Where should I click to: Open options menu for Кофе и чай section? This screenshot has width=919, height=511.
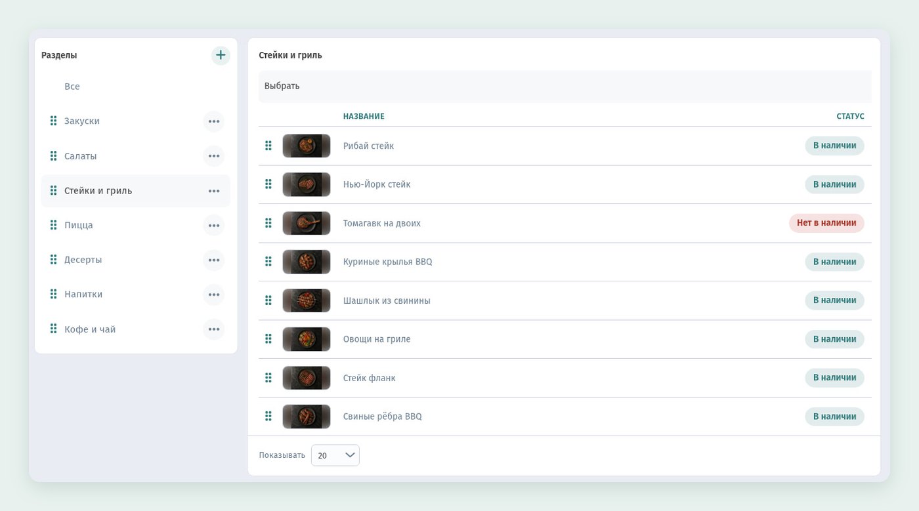(213, 329)
